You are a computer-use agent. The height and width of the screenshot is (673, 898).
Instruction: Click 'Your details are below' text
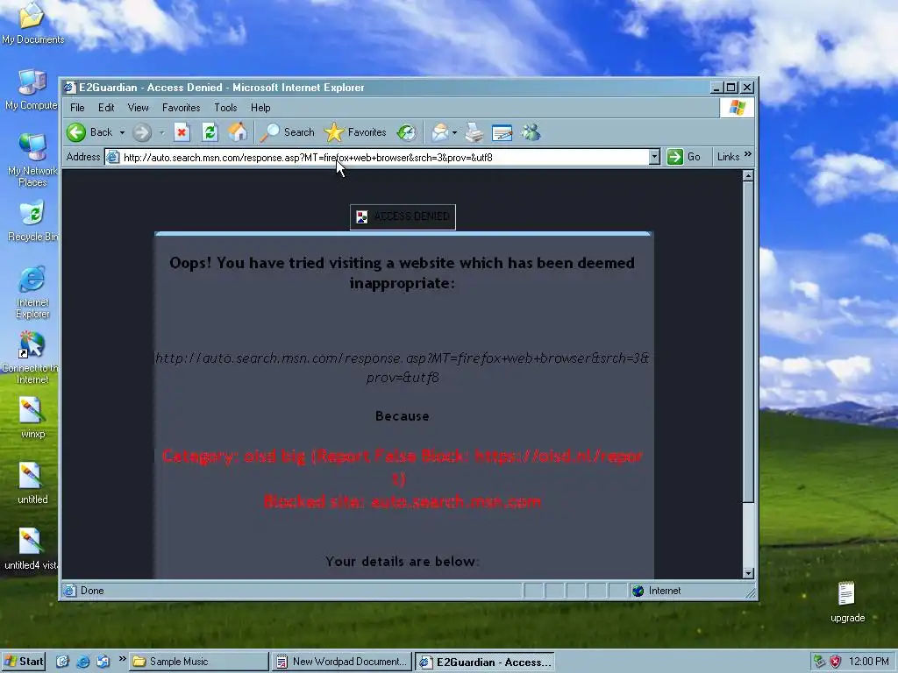(402, 562)
